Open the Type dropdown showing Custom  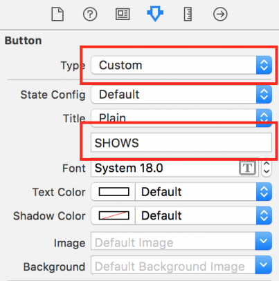181,65
